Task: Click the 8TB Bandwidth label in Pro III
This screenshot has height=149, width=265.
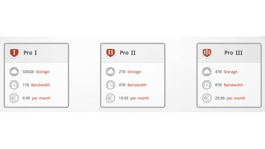Action: pos(229,85)
